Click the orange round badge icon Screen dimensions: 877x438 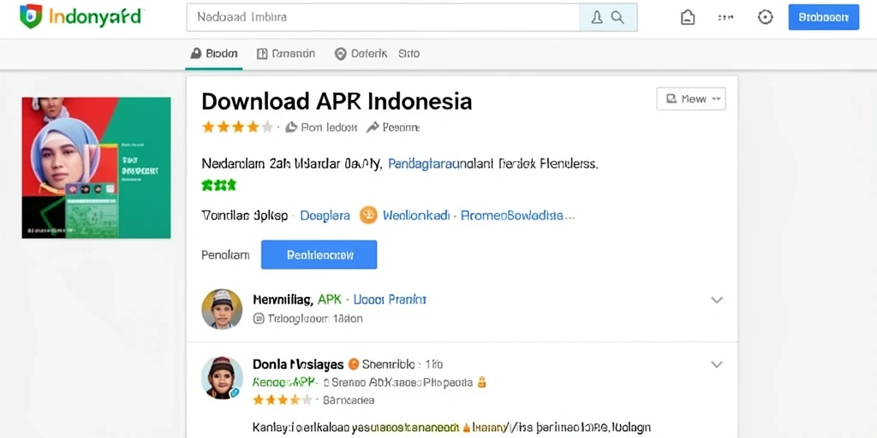pos(368,215)
